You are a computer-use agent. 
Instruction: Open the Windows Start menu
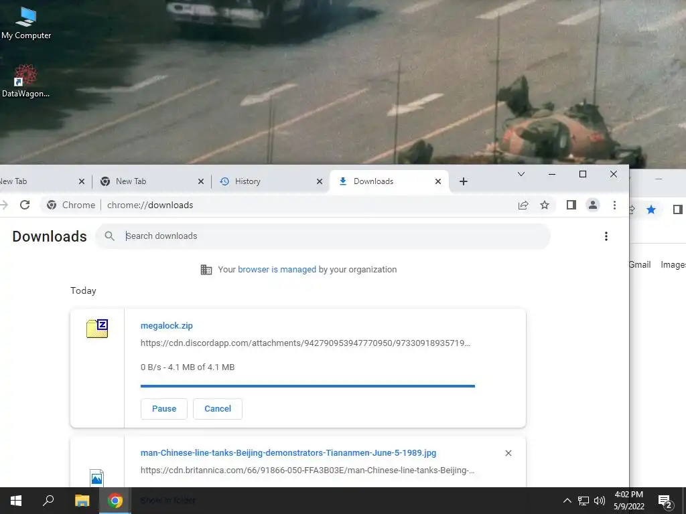point(16,501)
